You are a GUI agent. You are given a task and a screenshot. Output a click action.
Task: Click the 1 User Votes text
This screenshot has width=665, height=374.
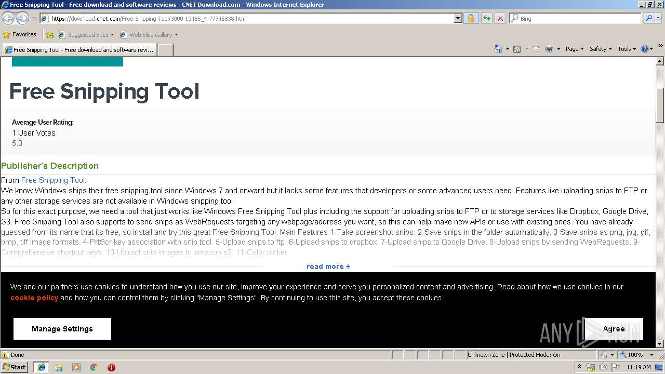(34, 133)
